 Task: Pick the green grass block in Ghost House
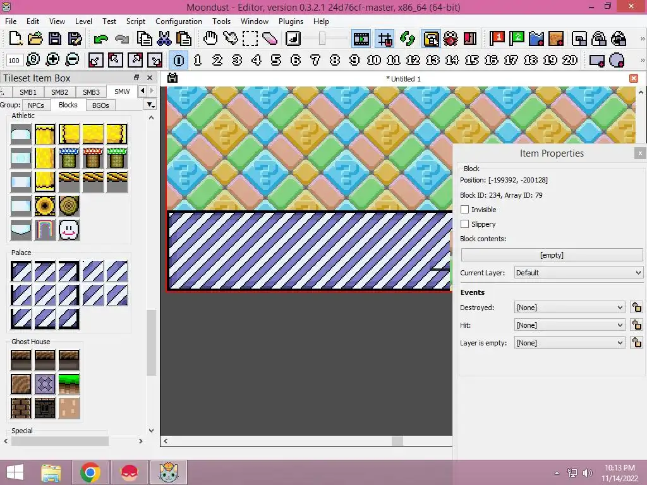click(x=69, y=383)
